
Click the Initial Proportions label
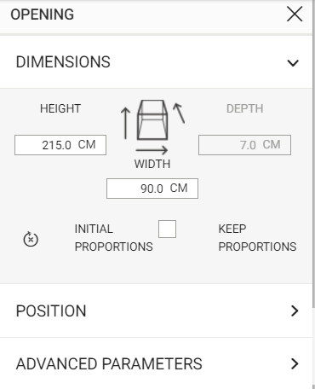(x=113, y=238)
